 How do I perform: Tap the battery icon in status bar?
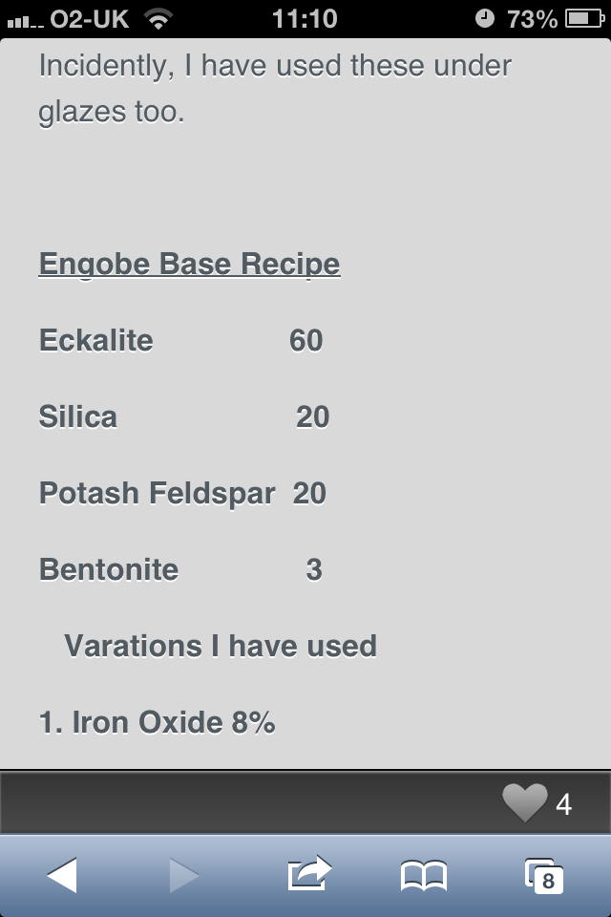[584, 19]
